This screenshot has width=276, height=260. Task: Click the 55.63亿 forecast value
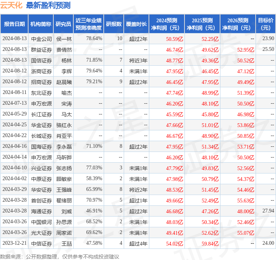coord(246,201)
